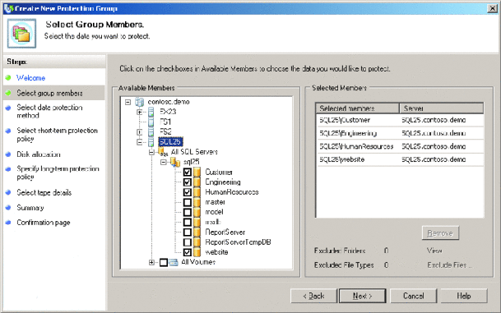
Task: Select the SQL25\Customer row
Action: tap(399, 120)
